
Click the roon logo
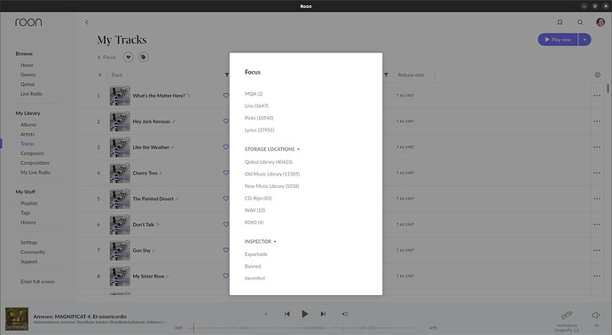(x=28, y=22)
